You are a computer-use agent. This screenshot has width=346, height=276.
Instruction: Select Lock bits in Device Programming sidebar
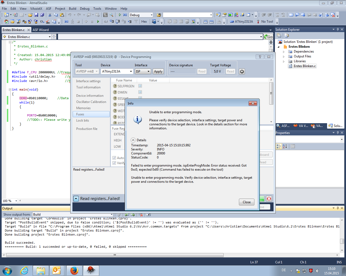pyautogui.click(x=82, y=120)
